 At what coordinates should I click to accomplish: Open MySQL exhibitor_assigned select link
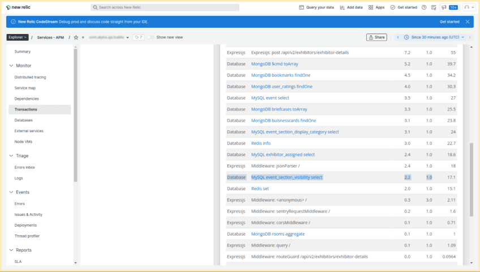click(x=283, y=154)
